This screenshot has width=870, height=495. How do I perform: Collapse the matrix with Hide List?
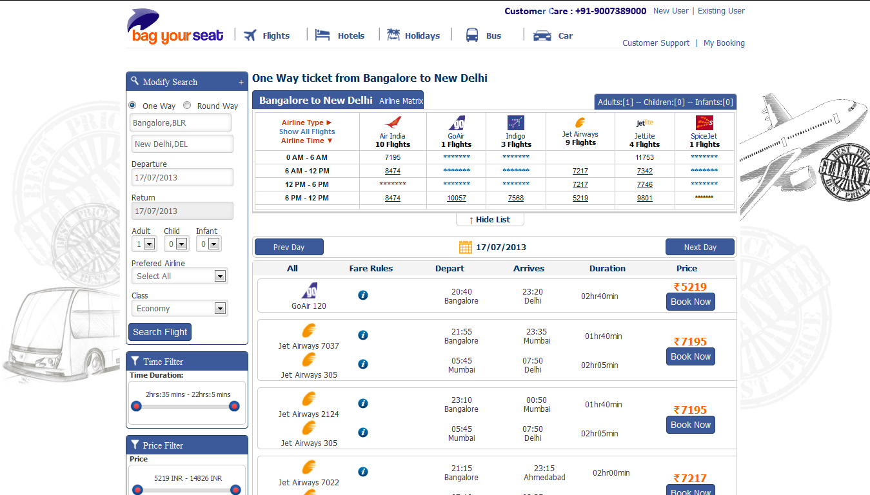[490, 220]
